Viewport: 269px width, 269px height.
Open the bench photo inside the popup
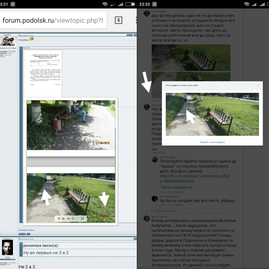pos(212,114)
